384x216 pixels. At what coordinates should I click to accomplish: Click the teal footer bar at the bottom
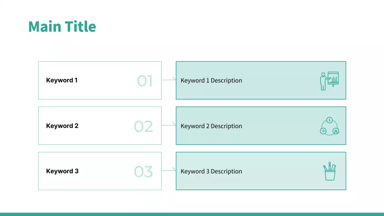point(192,214)
